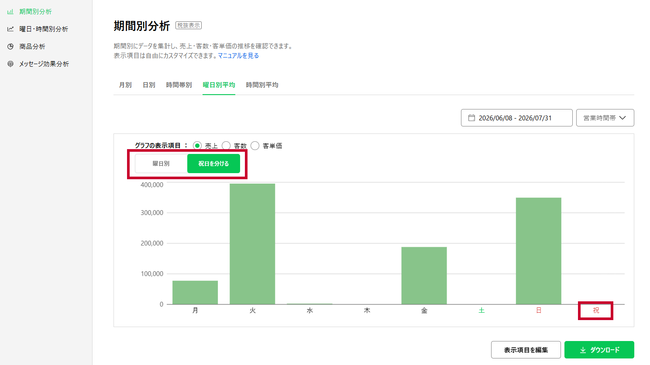Click the 金 bar in the chart
Viewport: 650px width, 365px height.
coord(424,276)
